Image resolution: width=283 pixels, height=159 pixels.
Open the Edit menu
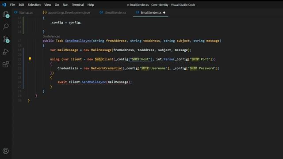point(21,5)
